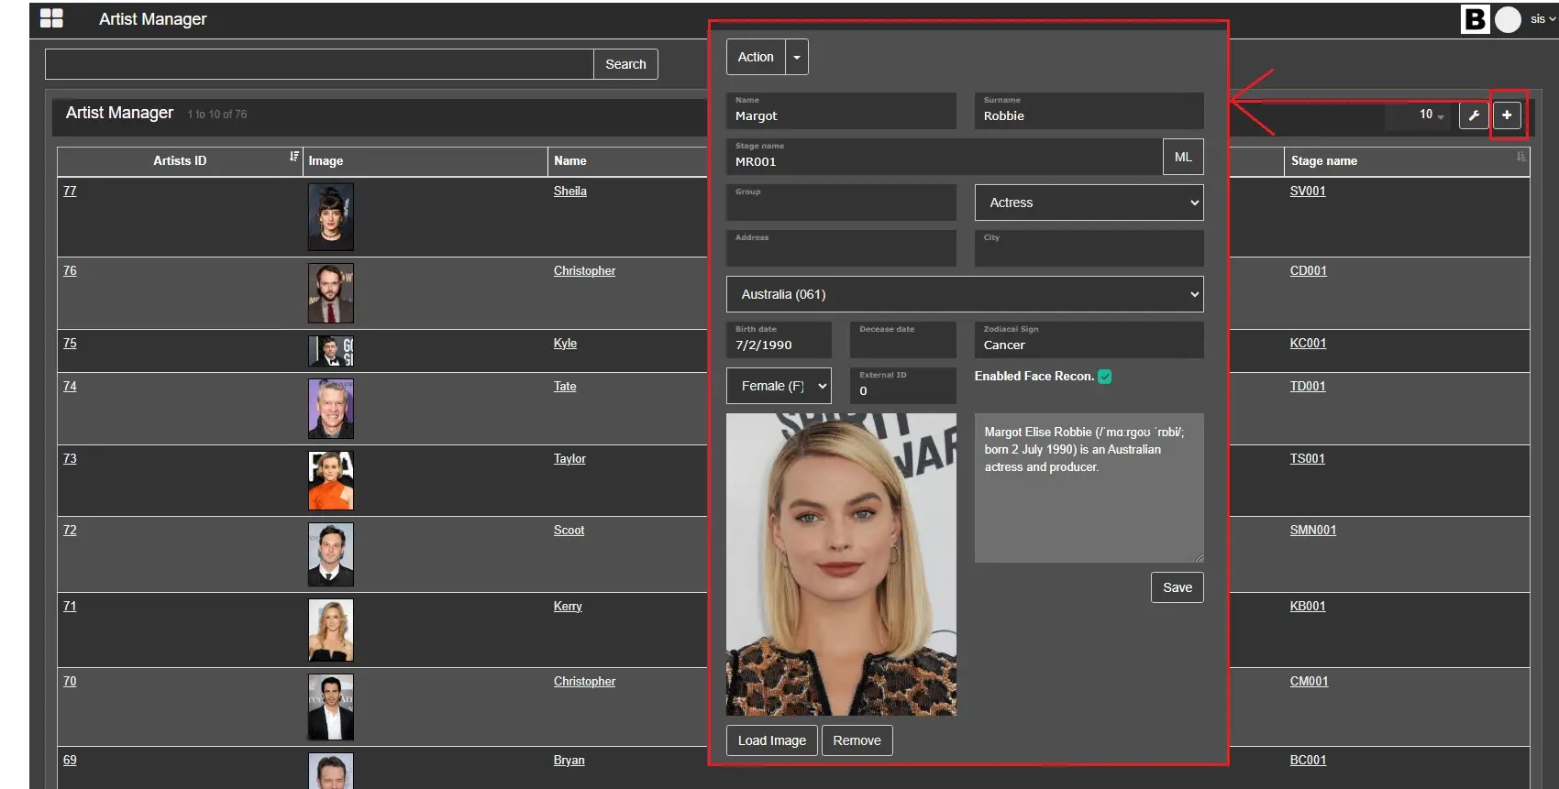Click the Save button
This screenshot has height=789, width=1559.
(1177, 587)
